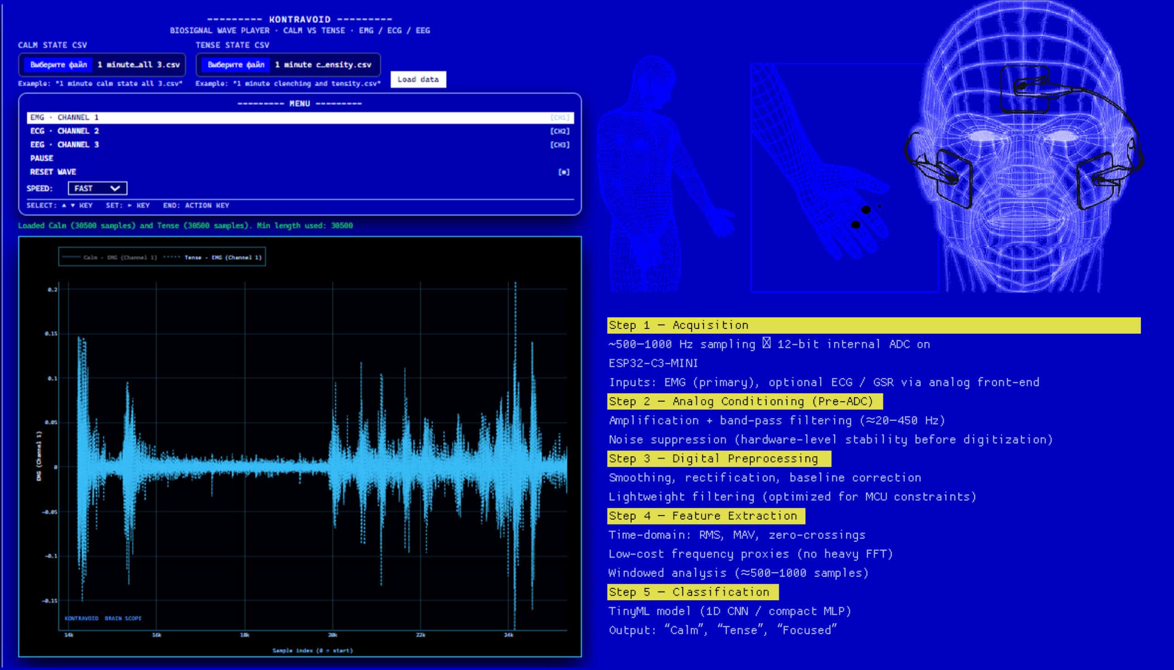
Task: Open the SPEED dropdown showing FAST
Action: click(97, 188)
